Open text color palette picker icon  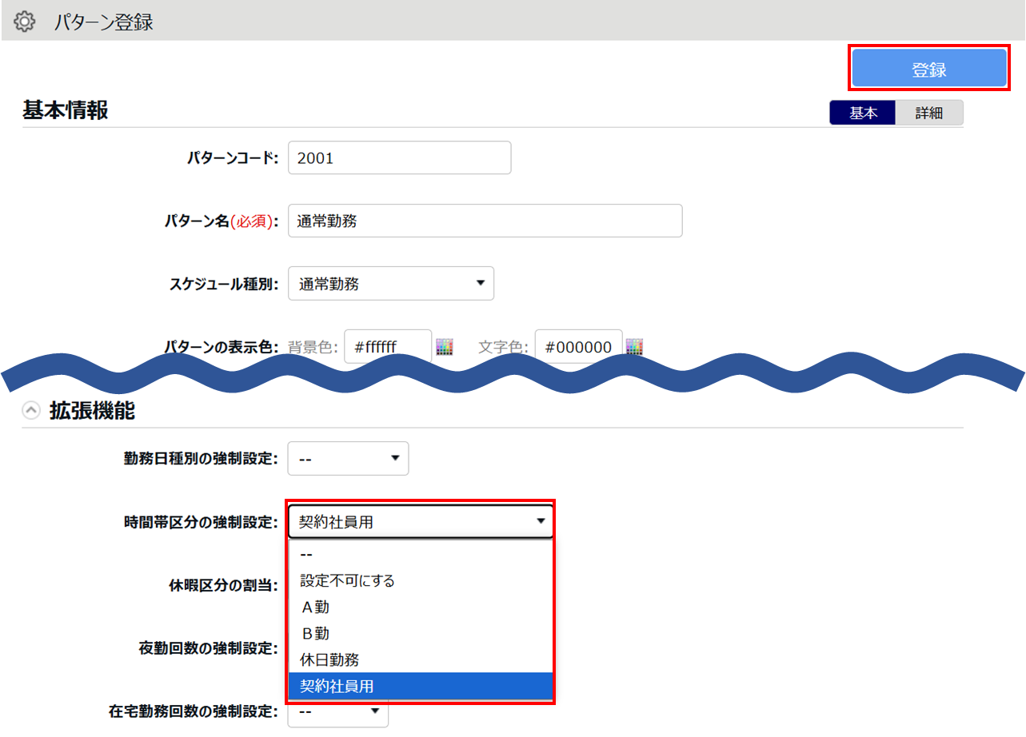635,347
